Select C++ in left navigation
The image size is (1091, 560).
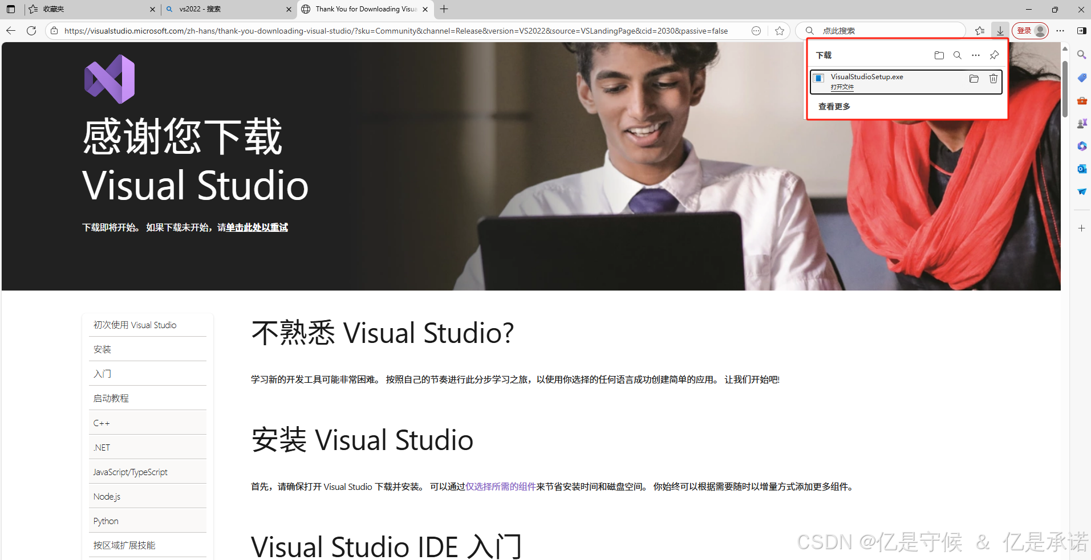[x=148, y=423]
